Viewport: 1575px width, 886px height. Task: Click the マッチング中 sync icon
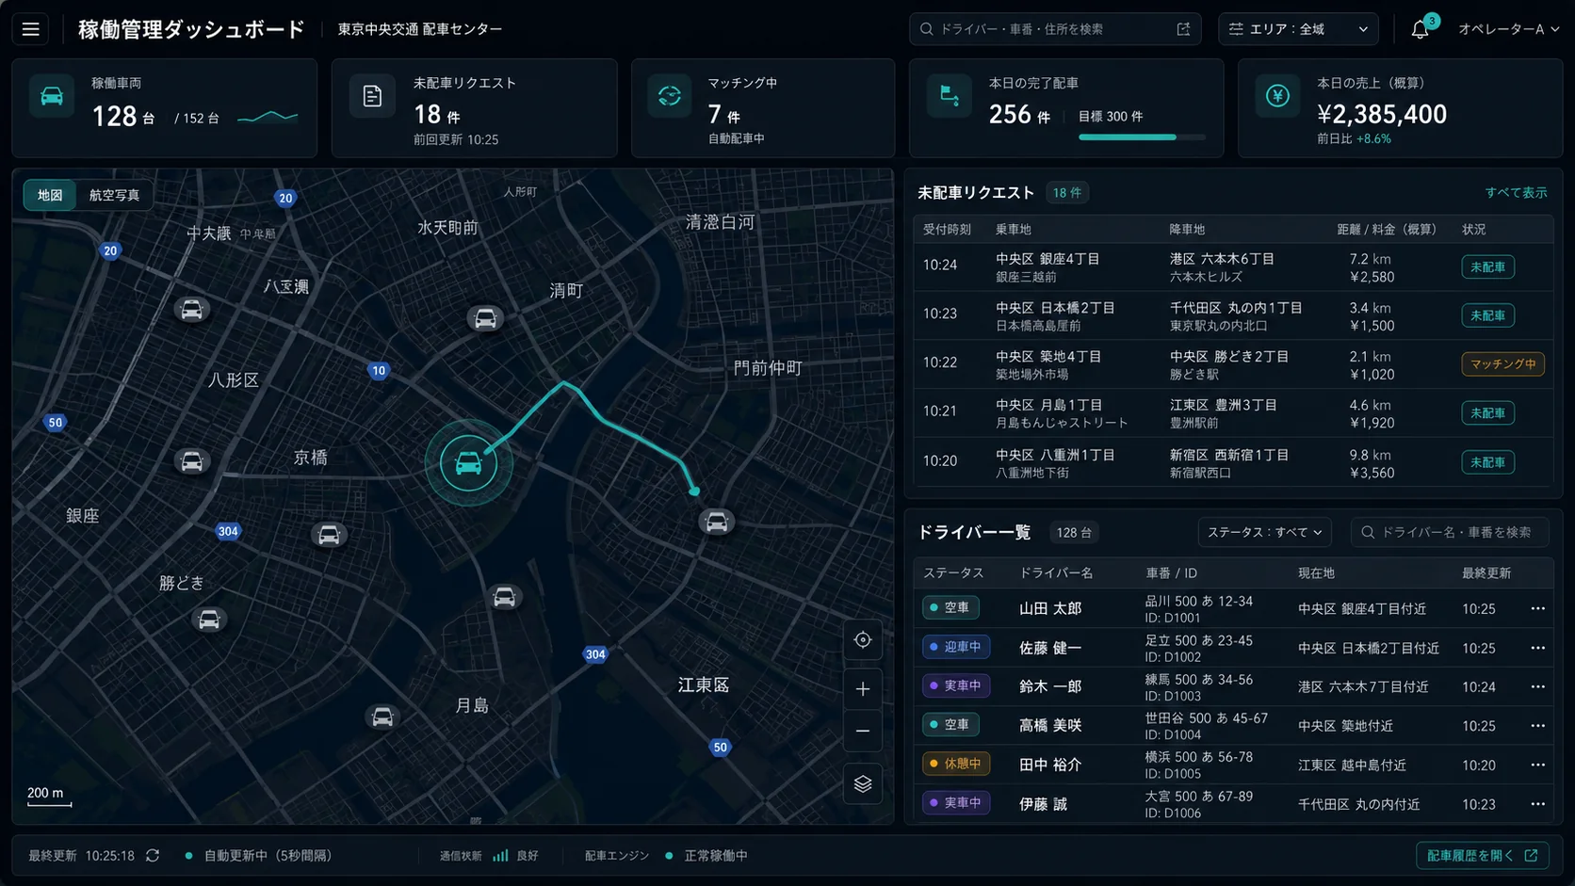[670, 96]
